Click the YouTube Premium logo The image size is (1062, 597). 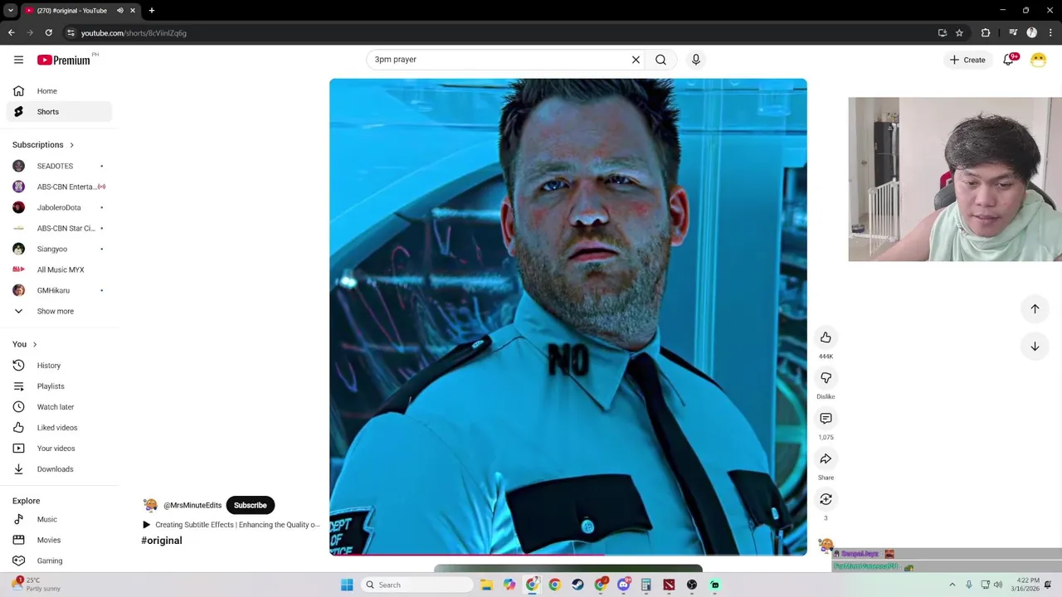pyautogui.click(x=64, y=60)
